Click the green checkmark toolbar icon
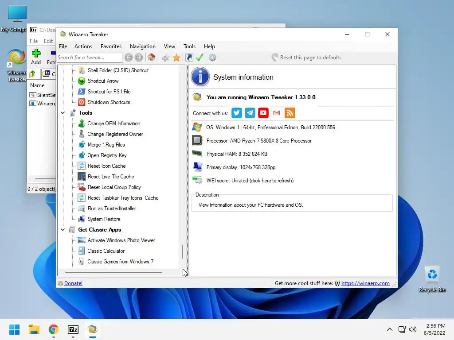 click(200, 58)
